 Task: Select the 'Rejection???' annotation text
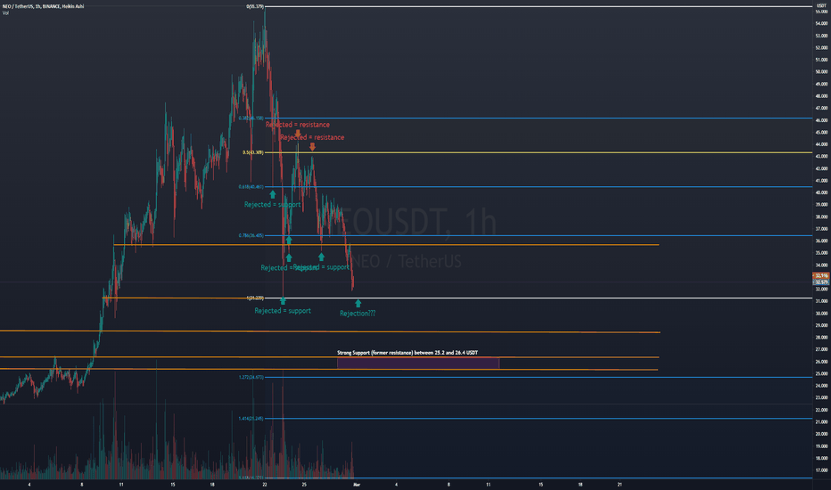click(358, 314)
